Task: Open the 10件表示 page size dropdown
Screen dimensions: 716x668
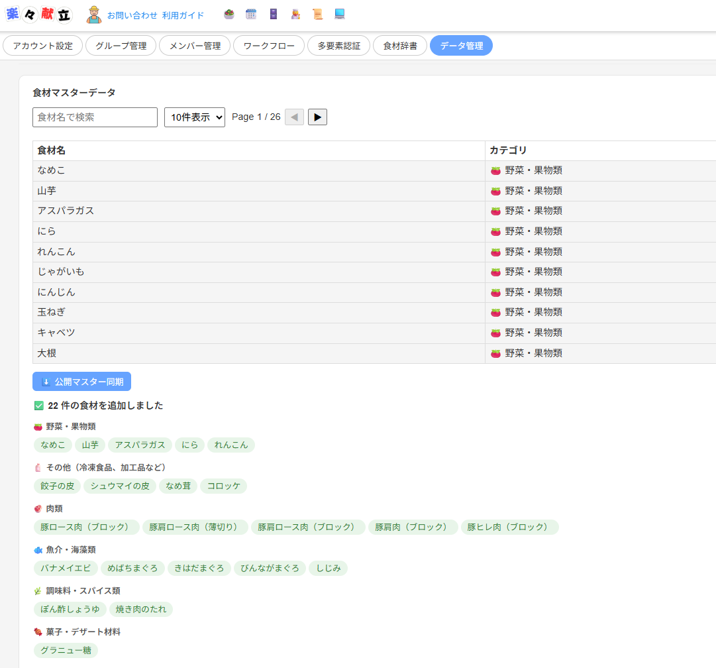Action: coord(195,117)
